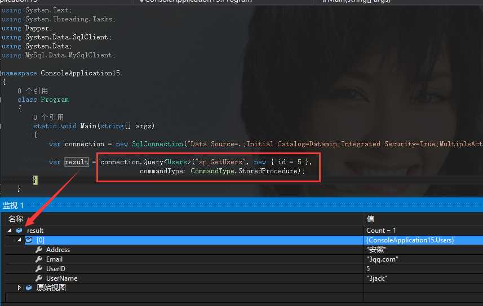Viewport: 483px width, 306px height.
Task: Click the "0 个引用" link above class Program
Action: [33, 91]
